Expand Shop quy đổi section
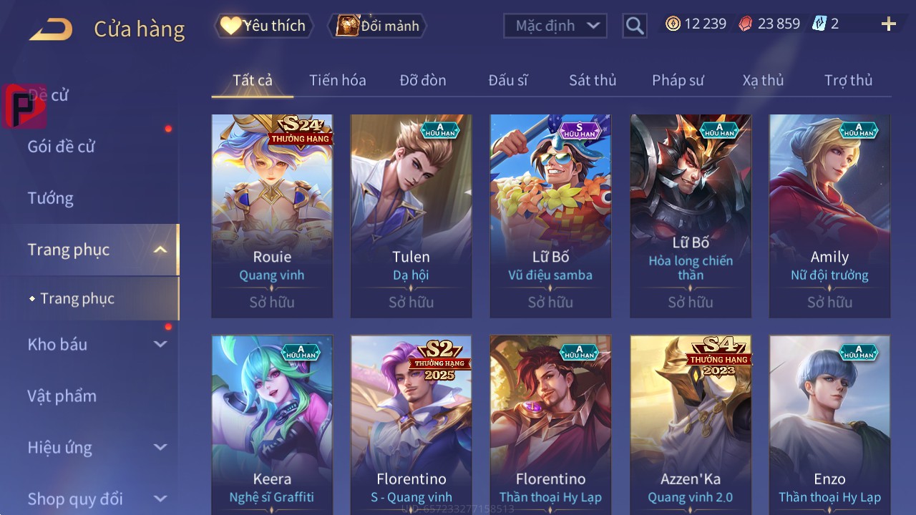The width and height of the screenshot is (916, 515). point(160,499)
